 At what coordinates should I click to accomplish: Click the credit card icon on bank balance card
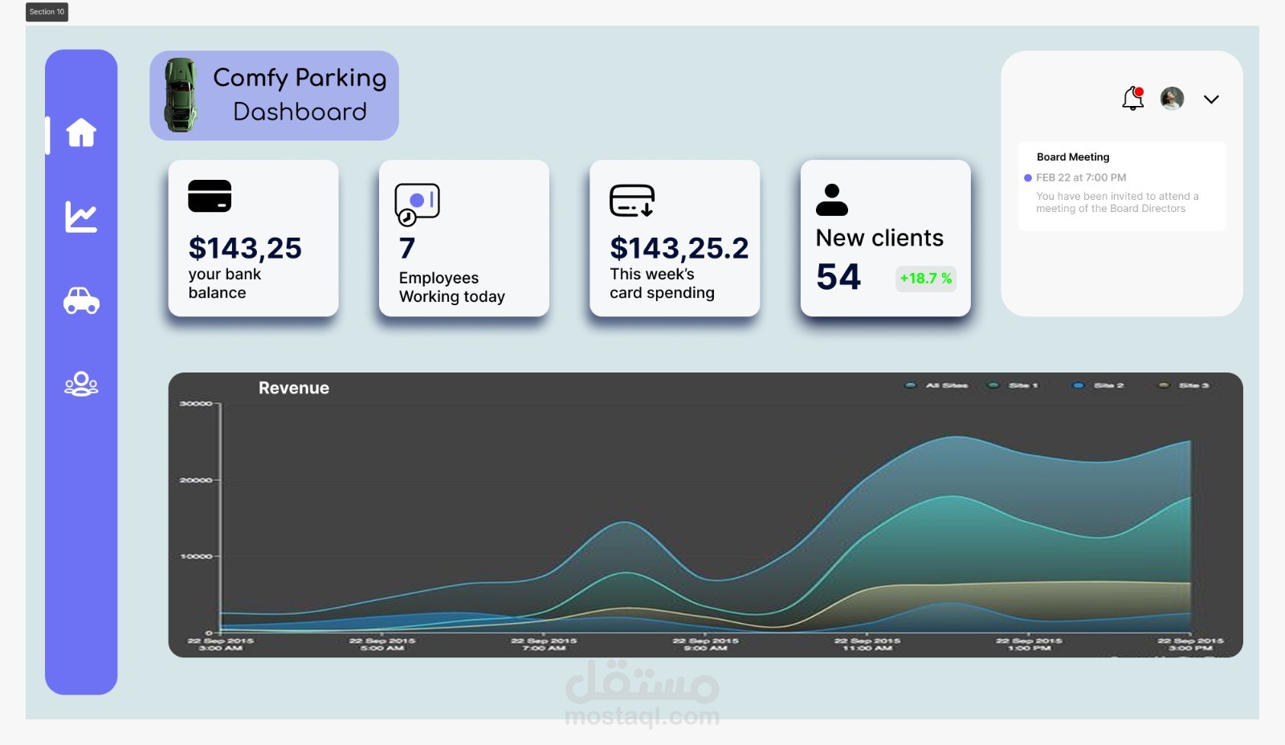point(210,196)
